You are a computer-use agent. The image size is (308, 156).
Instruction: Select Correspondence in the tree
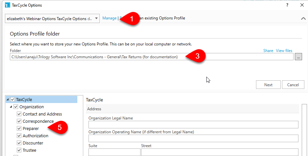pyautogui.click(x=38, y=121)
